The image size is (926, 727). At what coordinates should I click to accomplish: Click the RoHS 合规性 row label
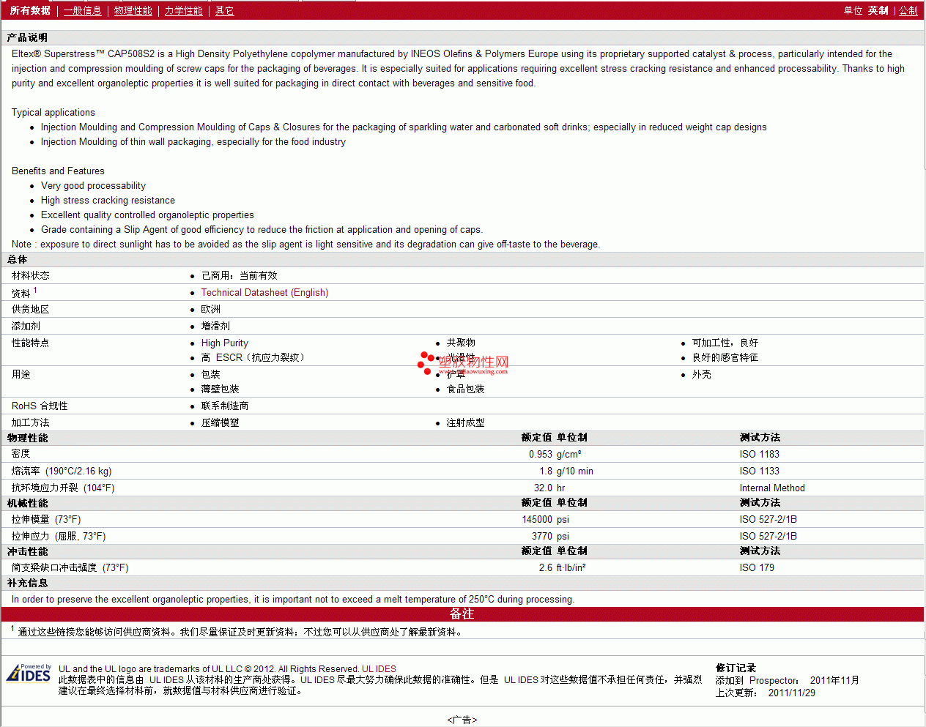coord(40,406)
